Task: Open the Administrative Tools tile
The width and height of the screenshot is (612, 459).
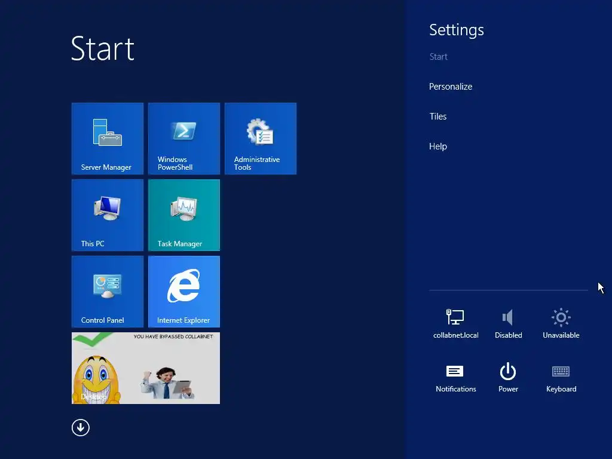Action: (261, 139)
